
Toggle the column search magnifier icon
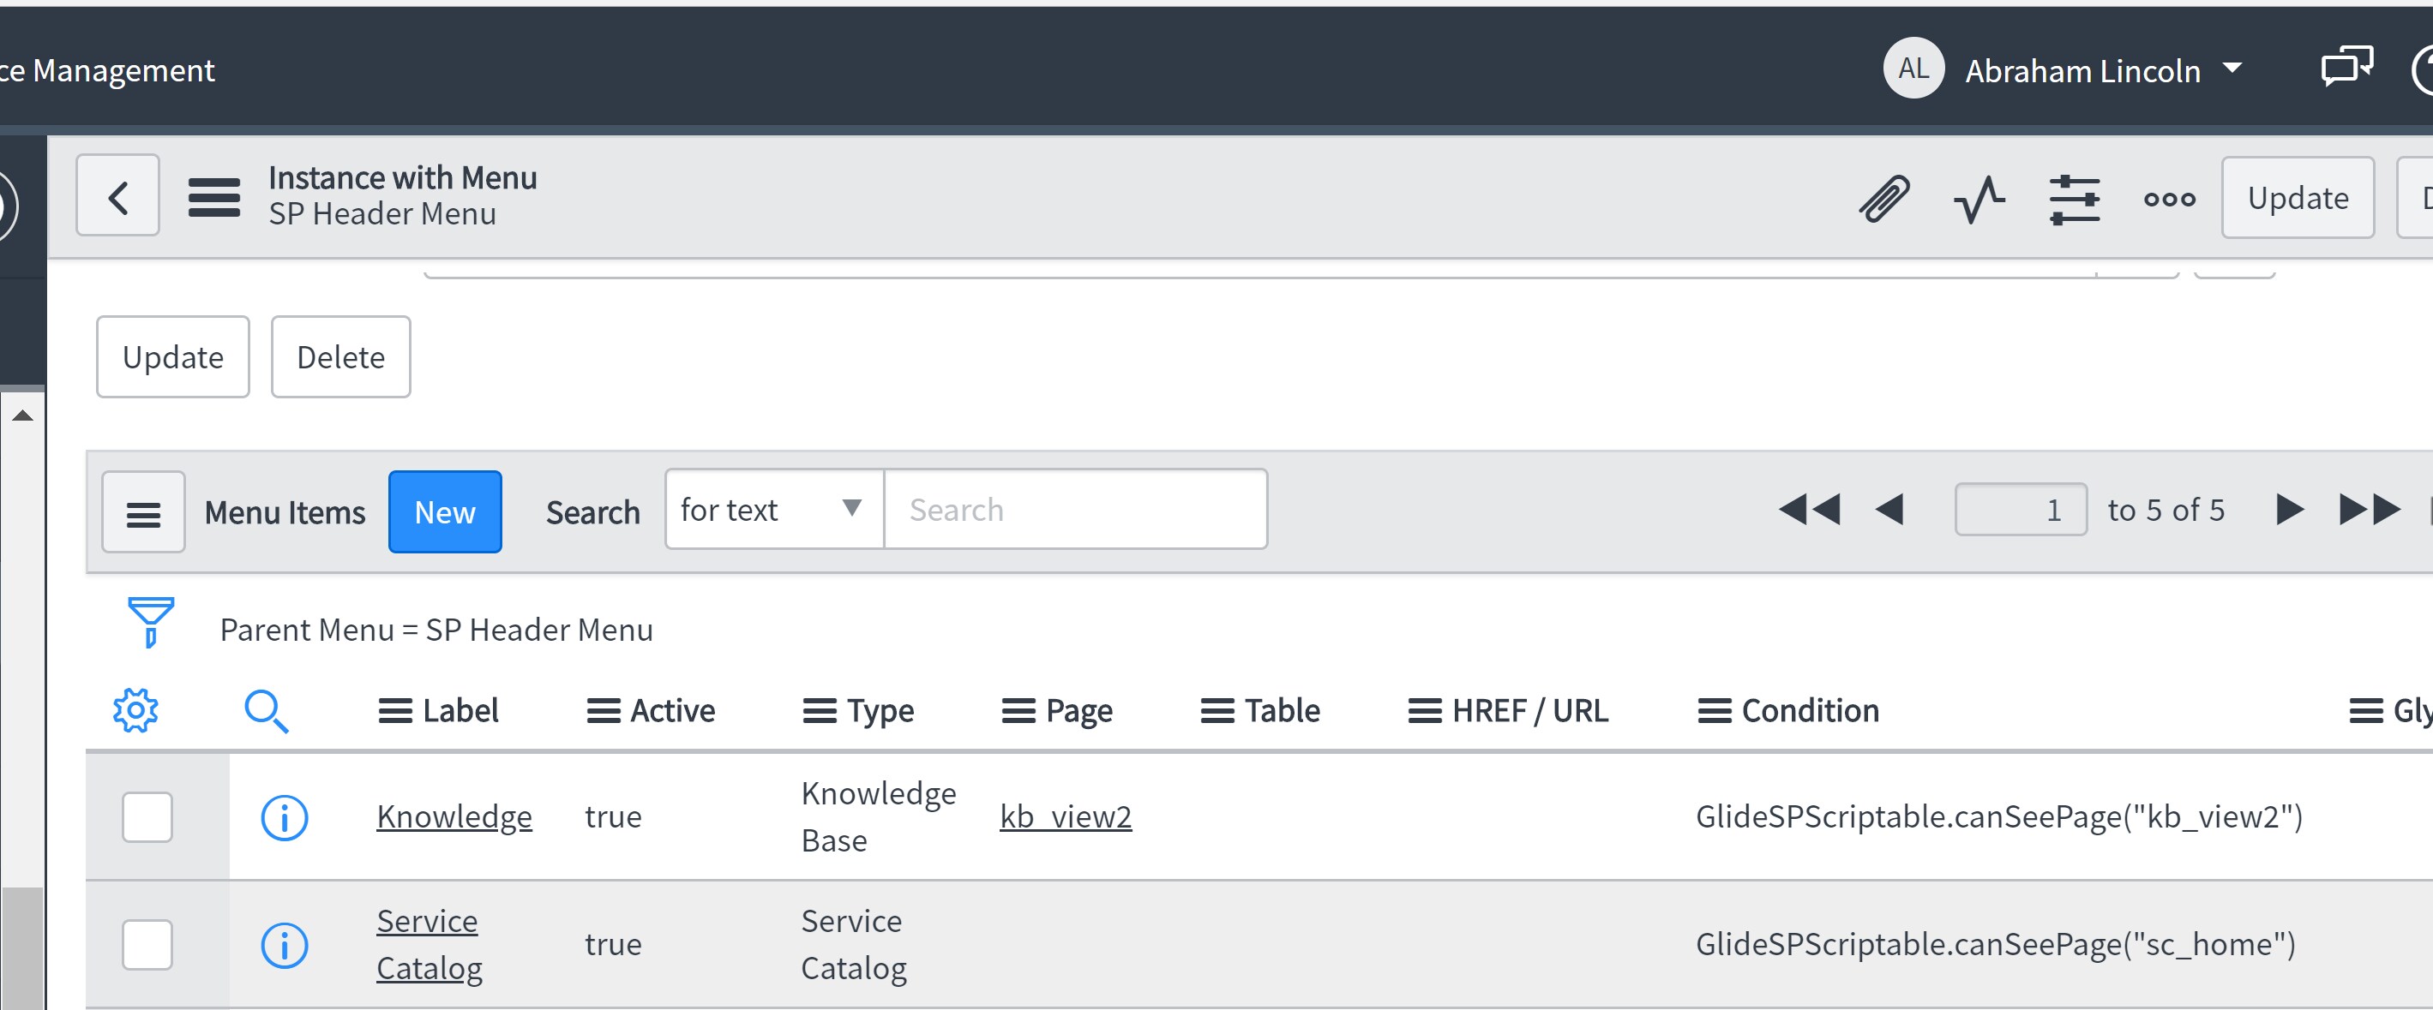(267, 712)
